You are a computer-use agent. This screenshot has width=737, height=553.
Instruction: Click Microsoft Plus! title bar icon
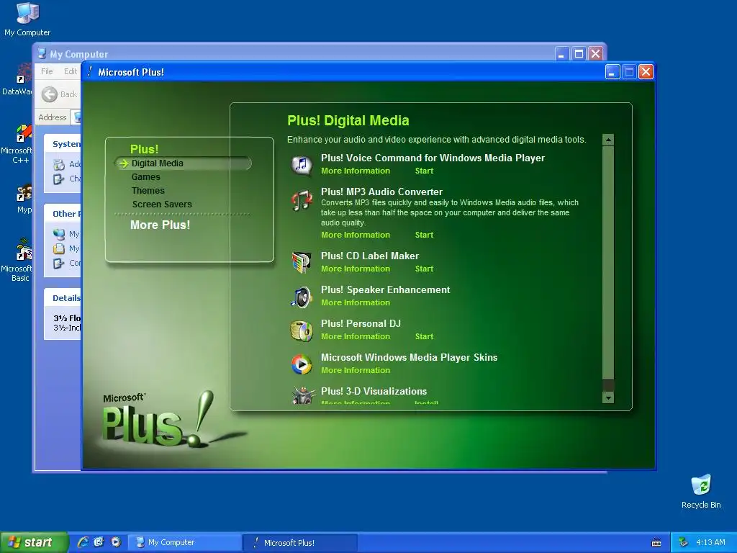point(89,71)
